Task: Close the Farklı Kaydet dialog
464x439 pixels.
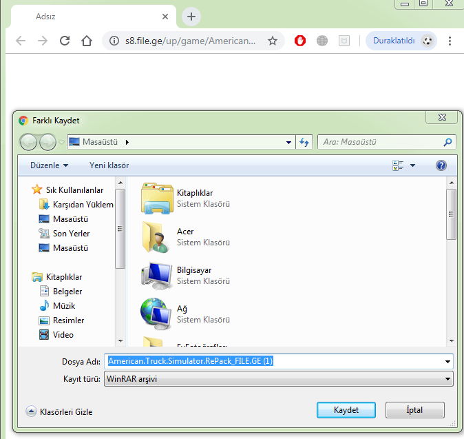Action: [x=443, y=117]
